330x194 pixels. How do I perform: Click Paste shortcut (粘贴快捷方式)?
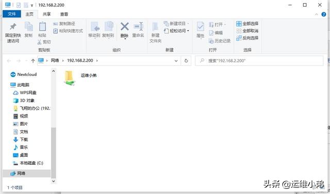click(68, 31)
